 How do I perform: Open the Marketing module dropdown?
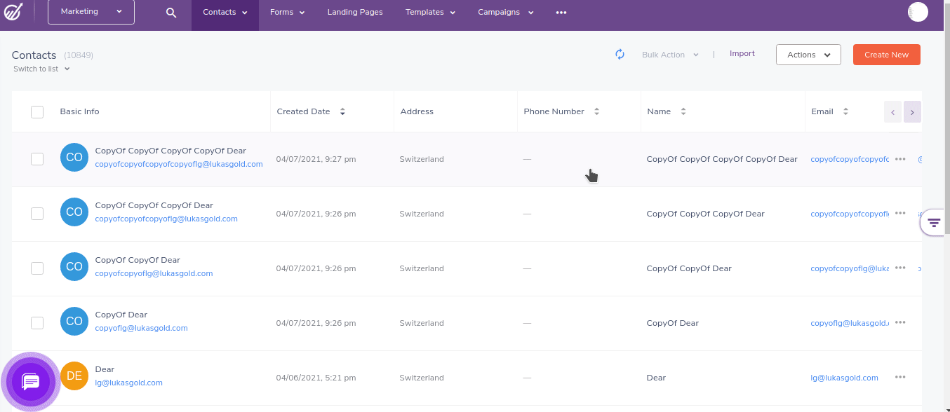[x=91, y=12]
